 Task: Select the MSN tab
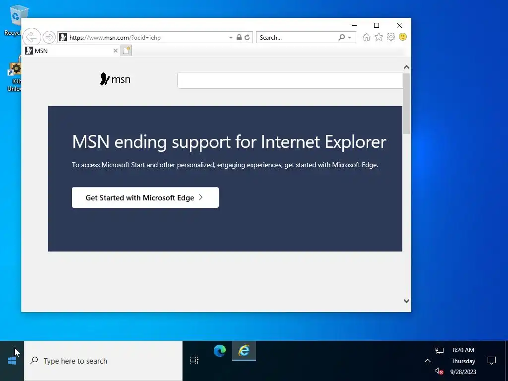tap(71, 51)
